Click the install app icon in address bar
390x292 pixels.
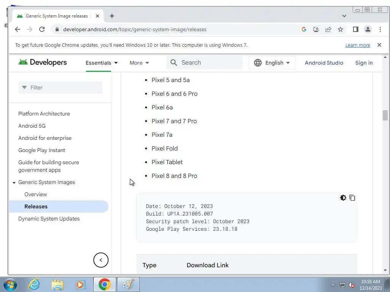pyautogui.click(x=316, y=29)
